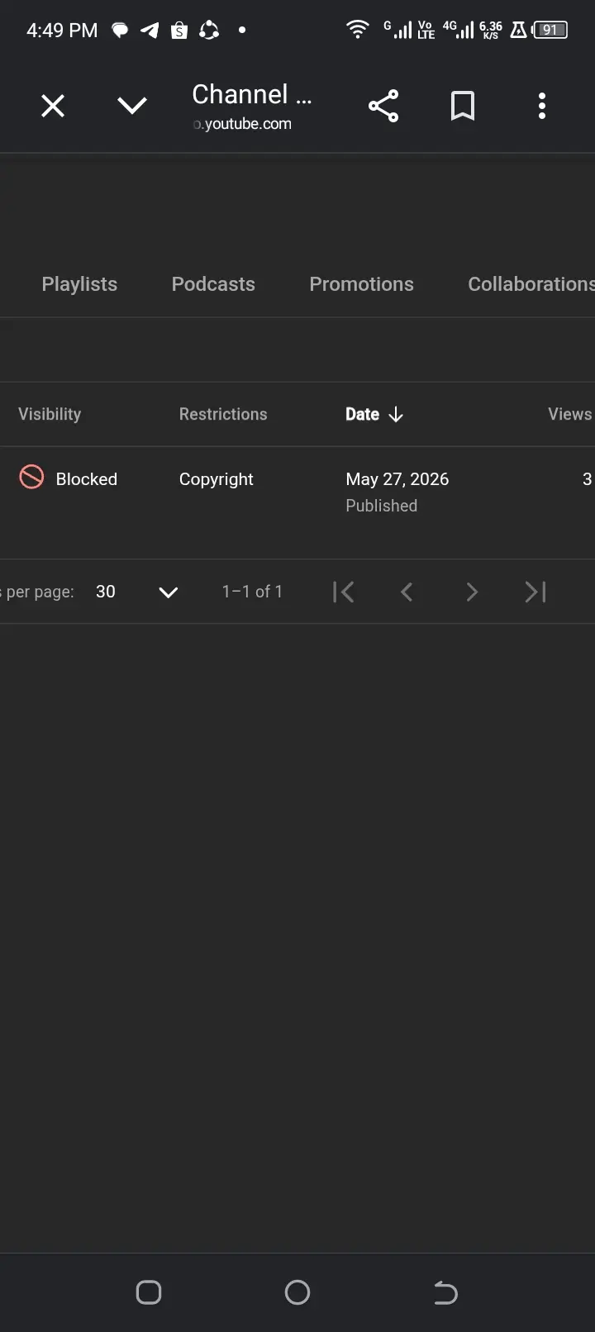
Task: Sort by the Date column header
Action: [x=362, y=414]
